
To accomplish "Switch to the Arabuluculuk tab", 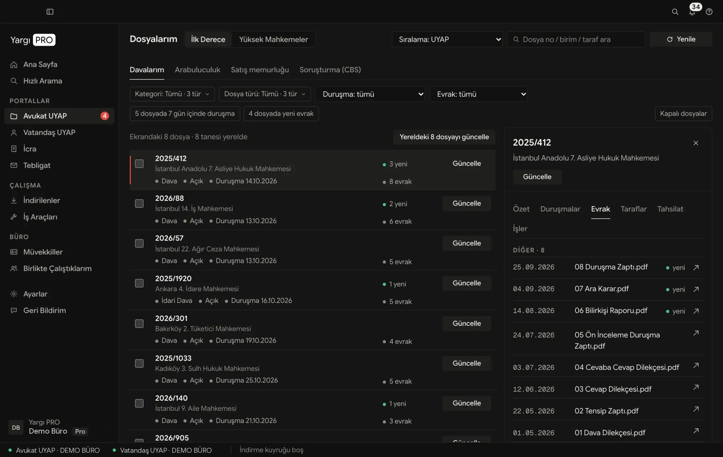I will (x=197, y=70).
